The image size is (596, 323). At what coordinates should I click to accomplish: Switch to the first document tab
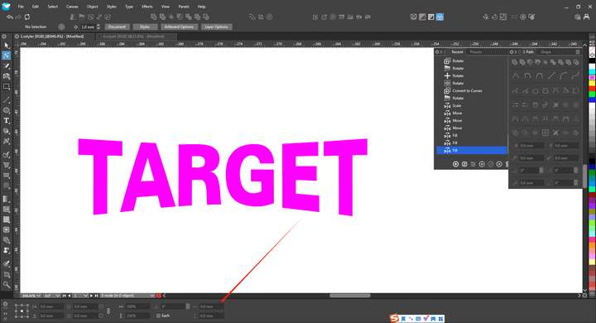52,36
